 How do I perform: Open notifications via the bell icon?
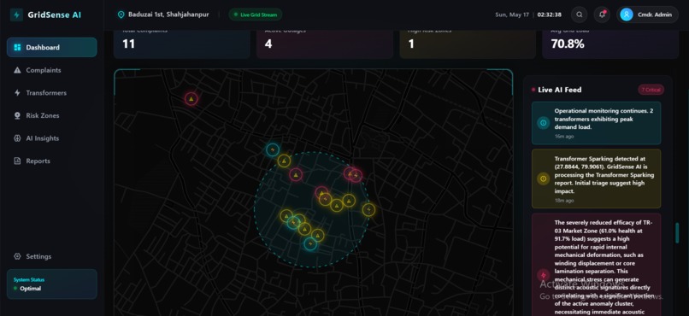602,15
